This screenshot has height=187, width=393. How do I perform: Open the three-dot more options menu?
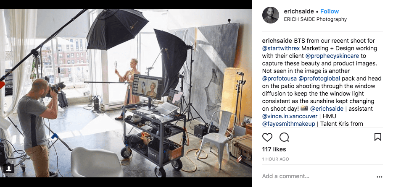380,177
